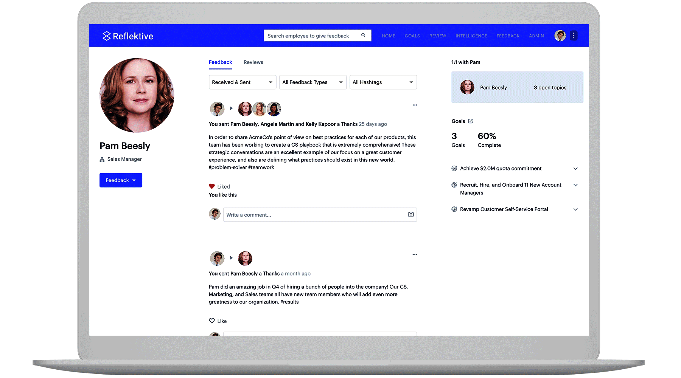Open the camera icon in the comment box
681x378 pixels.
tap(410, 214)
